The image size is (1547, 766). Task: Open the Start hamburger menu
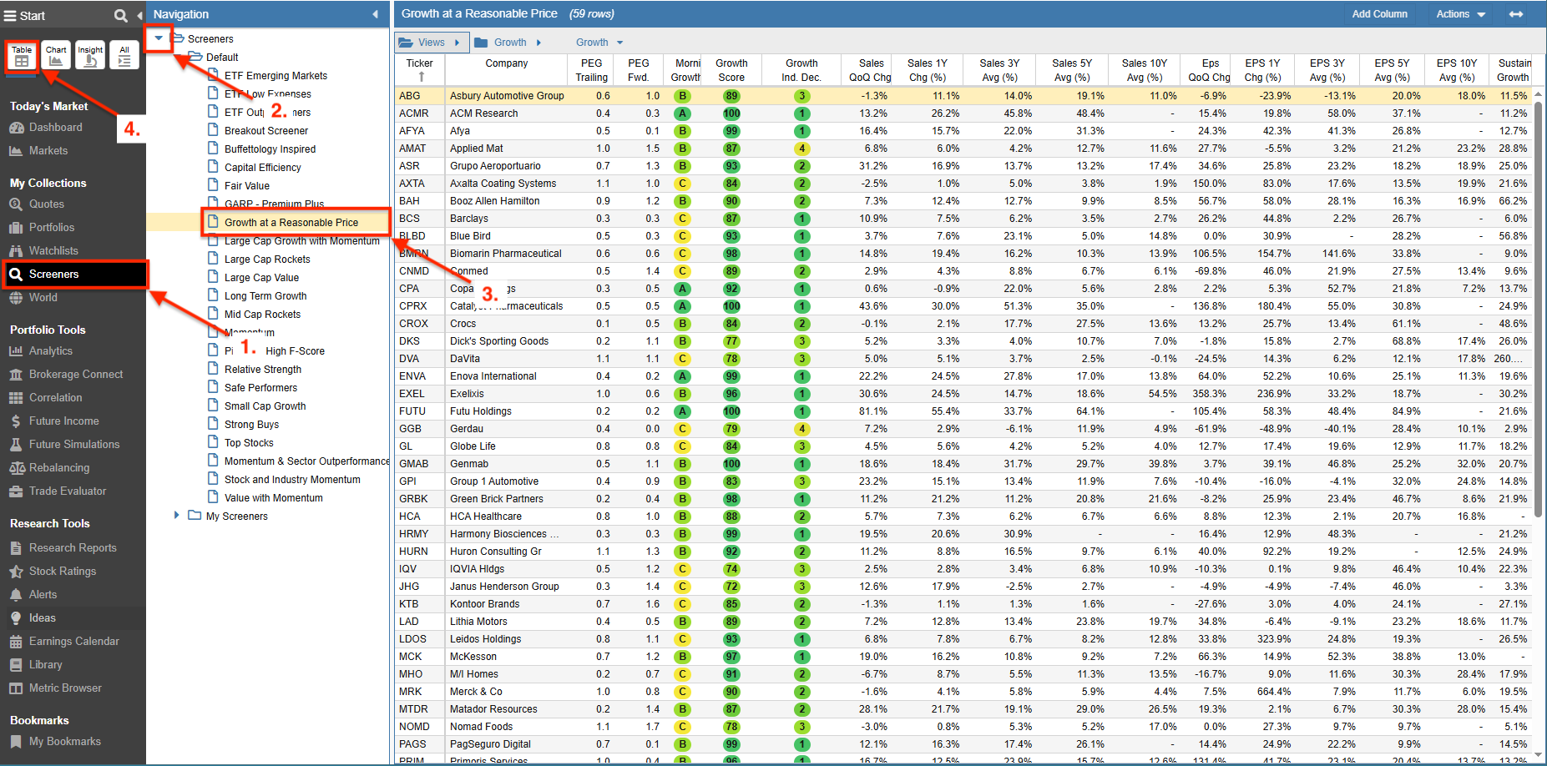point(24,16)
